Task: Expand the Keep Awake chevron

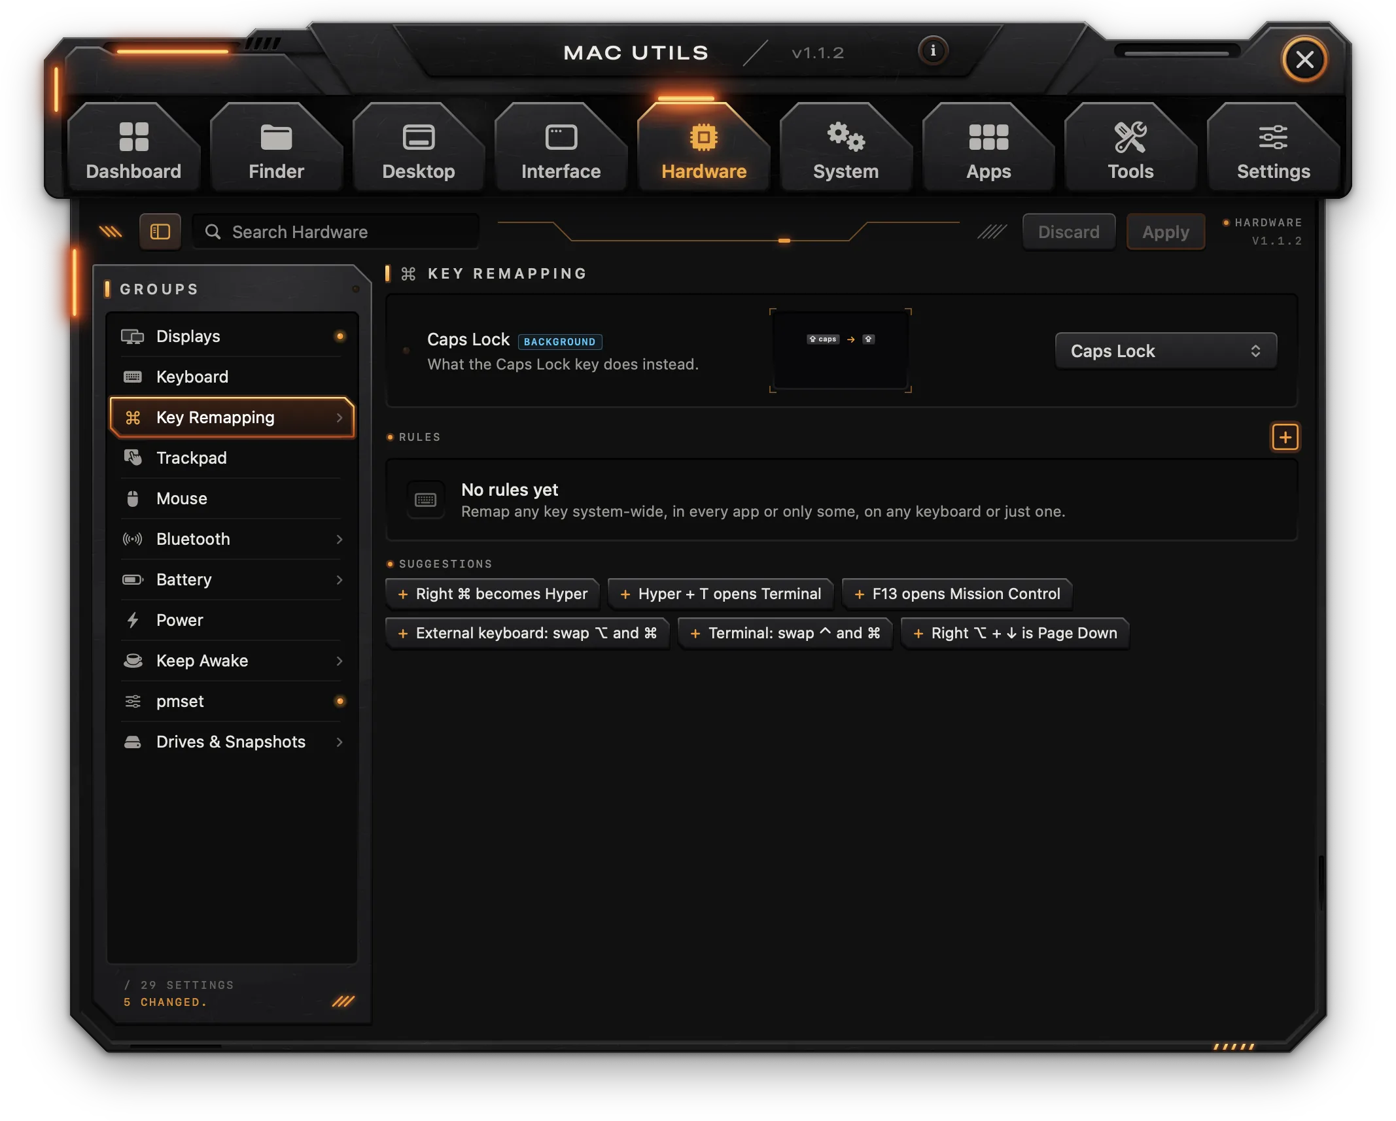Action: click(x=340, y=661)
